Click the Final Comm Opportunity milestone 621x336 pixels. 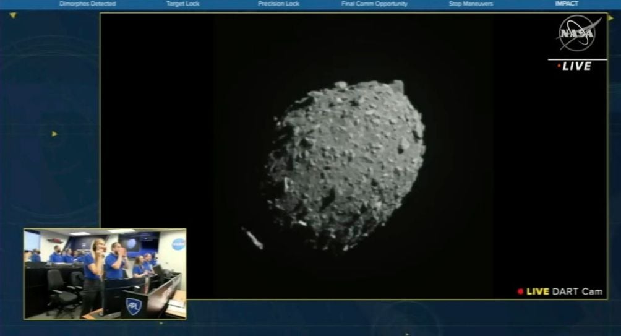[x=374, y=4]
